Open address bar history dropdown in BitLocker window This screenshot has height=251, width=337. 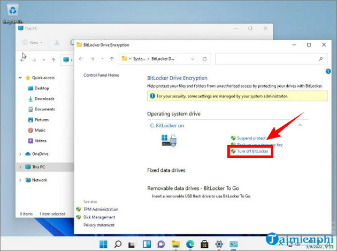pyautogui.click(x=193, y=59)
